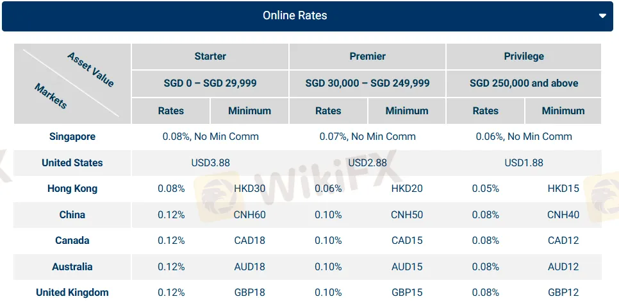Select the United Kingdom market row label
The width and height of the screenshot is (619, 301).
click(72, 293)
